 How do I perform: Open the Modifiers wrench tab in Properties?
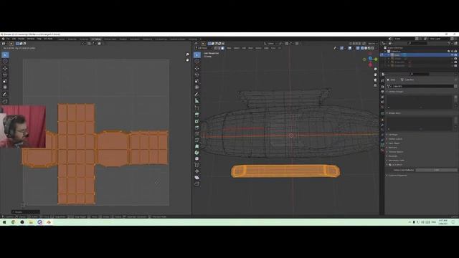point(382,125)
